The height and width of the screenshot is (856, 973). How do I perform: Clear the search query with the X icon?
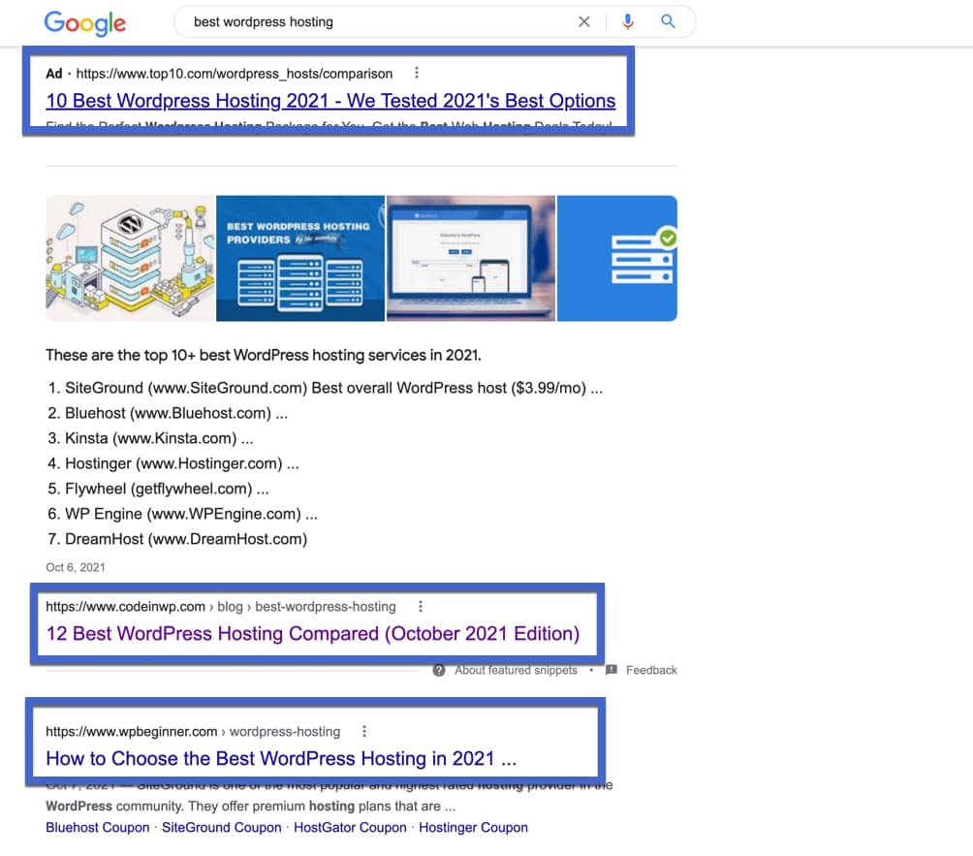[x=584, y=21]
